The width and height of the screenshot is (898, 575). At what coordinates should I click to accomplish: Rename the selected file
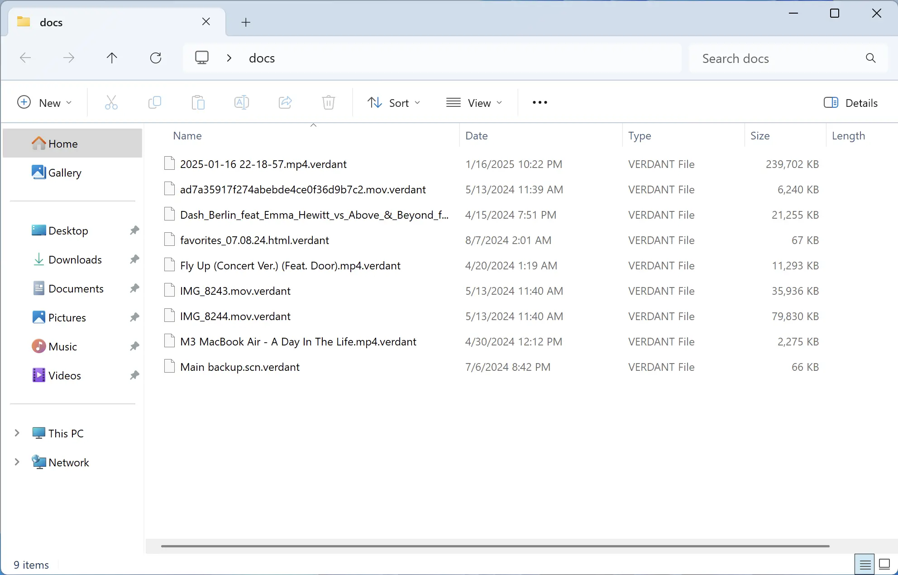click(x=241, y=102)
